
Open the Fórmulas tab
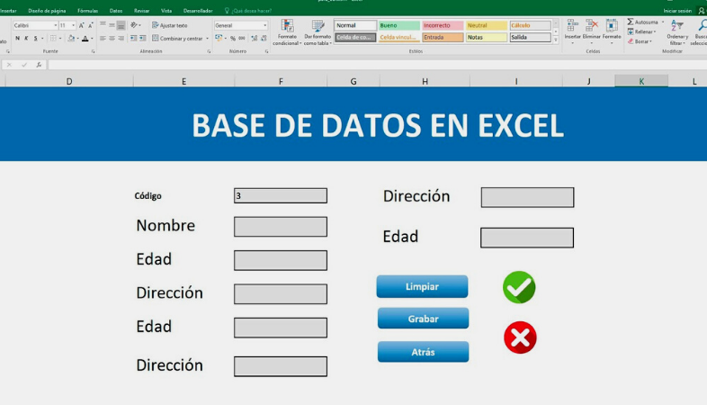pyautogui.click(x=87, y=11)
